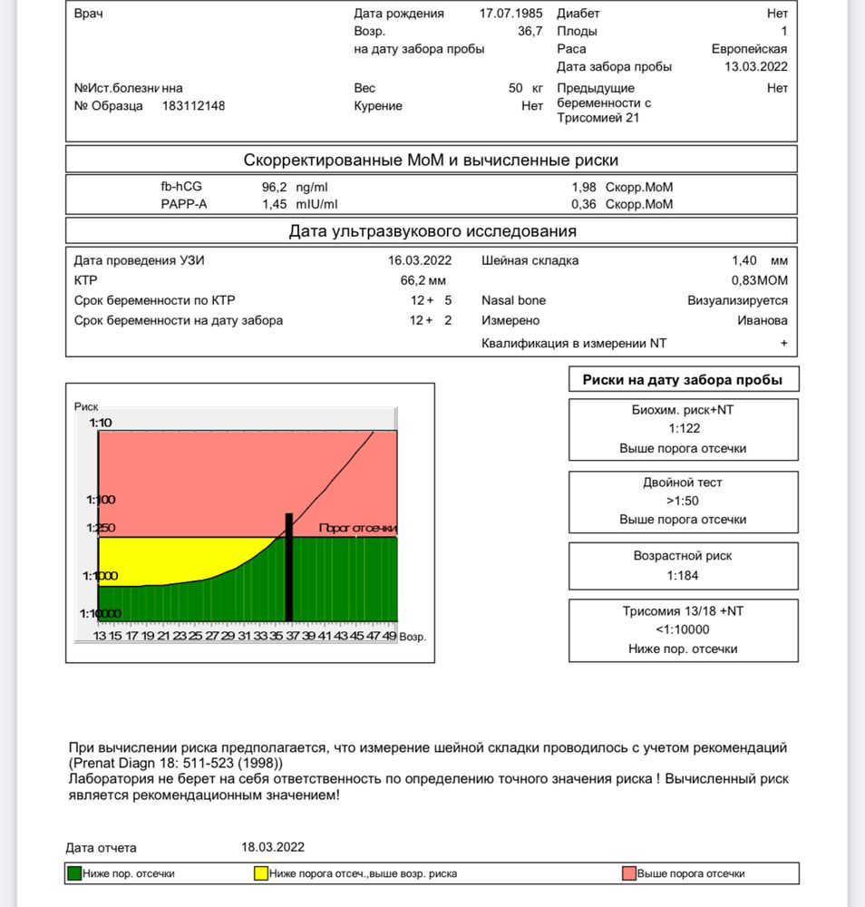Click the 'Порог отсечки' label in the chart
The width and height of the screenshot is (865, 907).
[357, 528]
